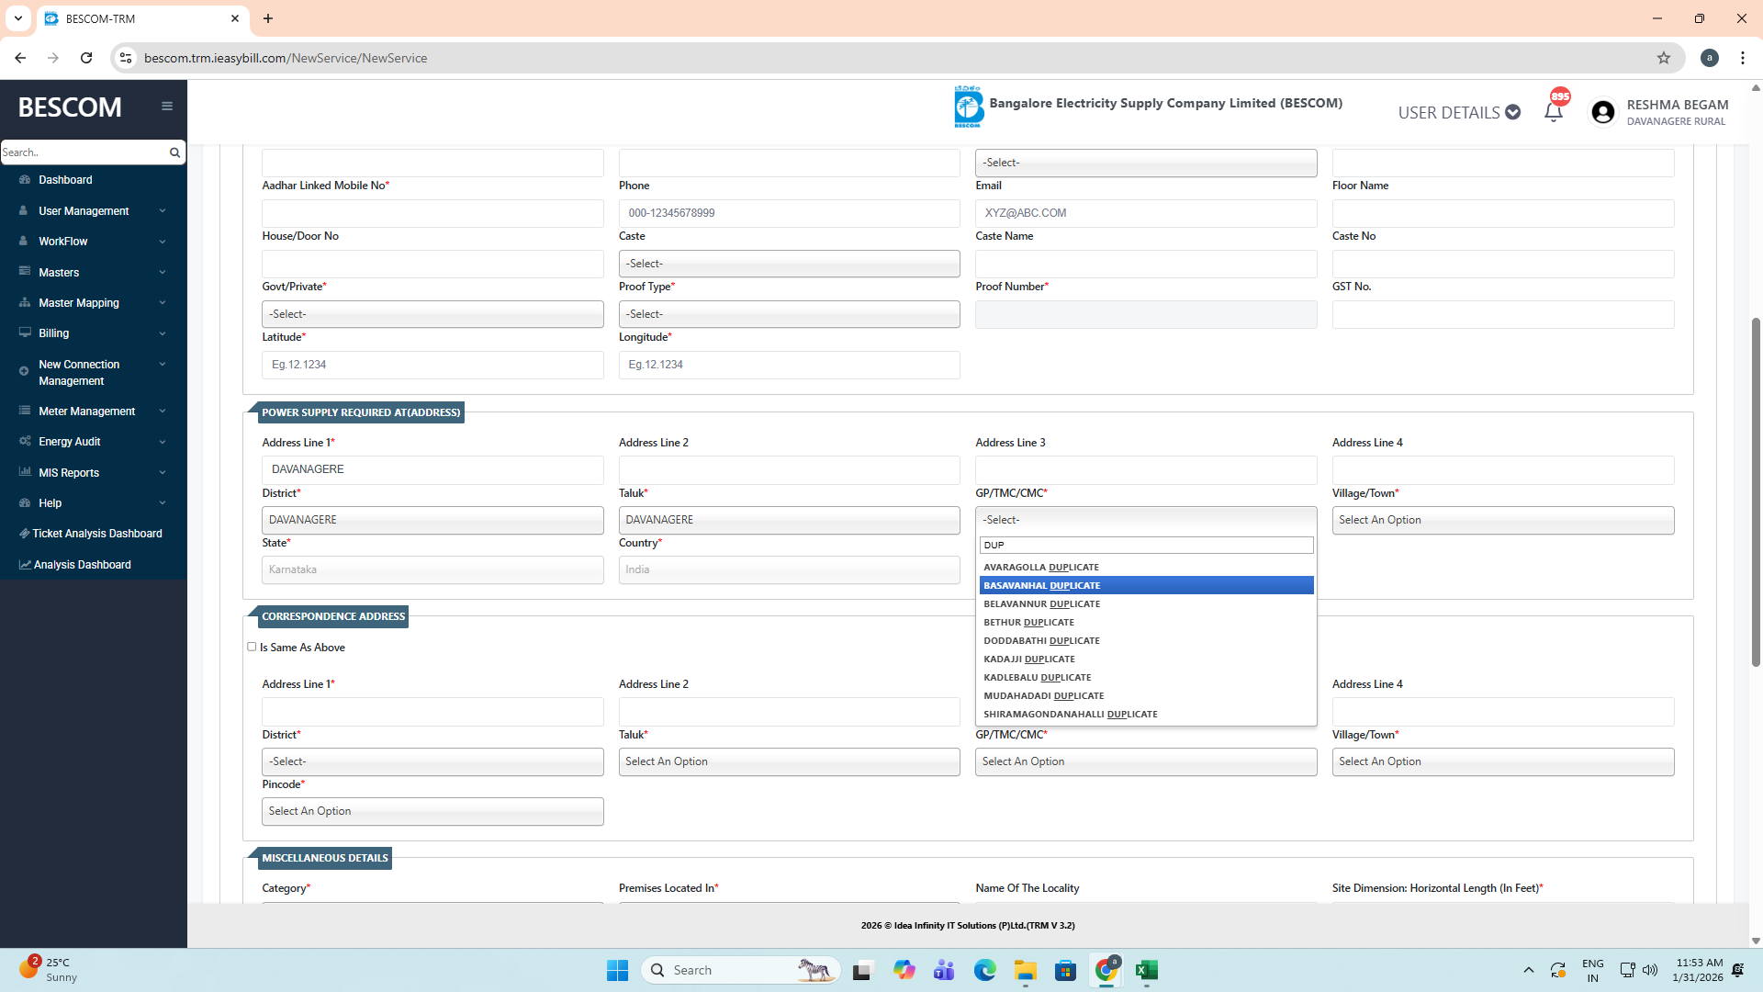Open the Proof Type select dropdown
The width and height of the screenshot is (1763, 992).
coord(789,314)
